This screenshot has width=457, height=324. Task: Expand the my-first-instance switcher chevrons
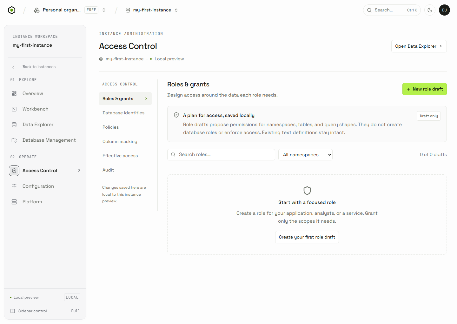pos(176,10)
